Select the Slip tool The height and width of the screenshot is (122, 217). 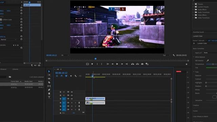(x=49, y=86)
